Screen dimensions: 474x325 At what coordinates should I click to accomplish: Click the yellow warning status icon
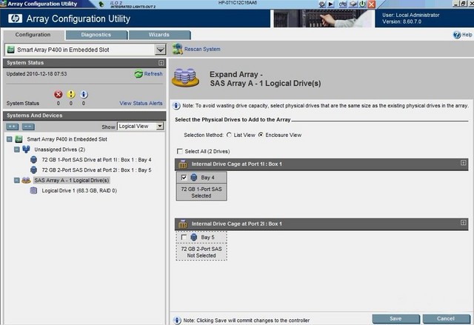[x=71, y=94]
